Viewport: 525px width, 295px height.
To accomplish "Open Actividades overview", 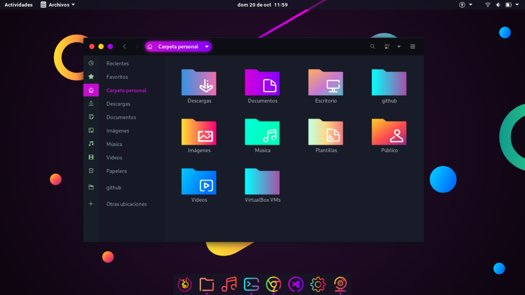I will 18,5.
